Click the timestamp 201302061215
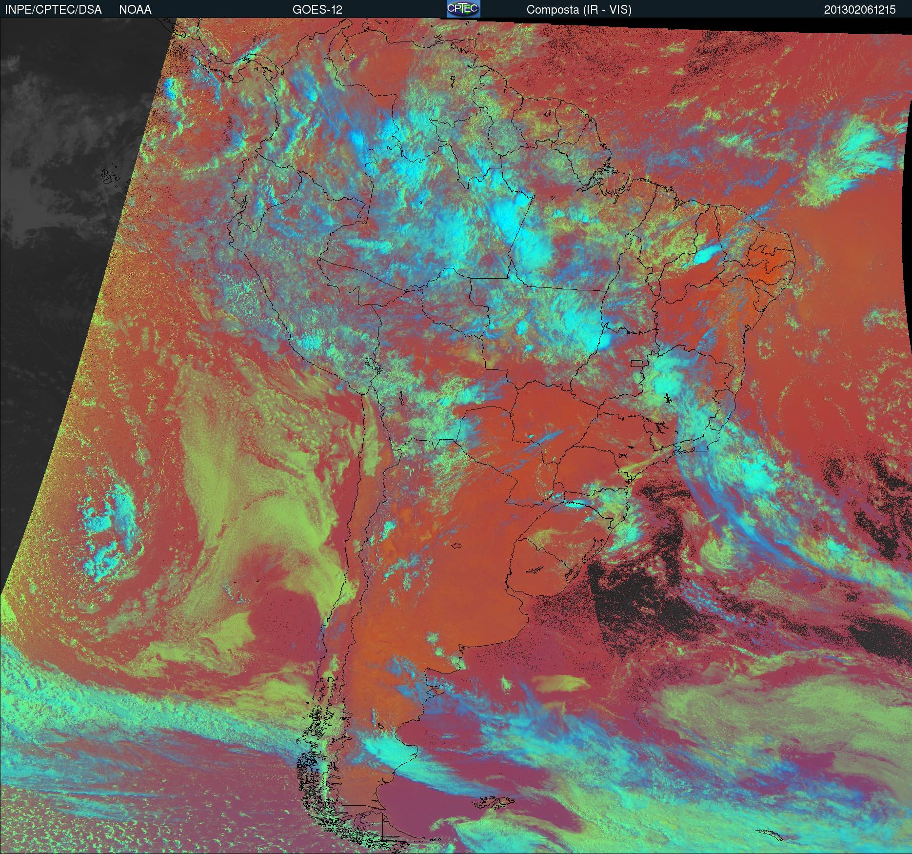This screenshot has width=912, height=854. (x=860, y=10)
